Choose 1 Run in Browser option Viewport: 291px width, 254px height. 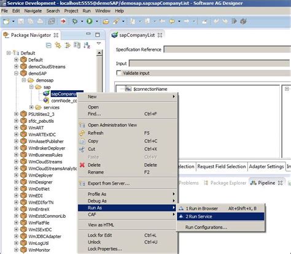(220, 209)
